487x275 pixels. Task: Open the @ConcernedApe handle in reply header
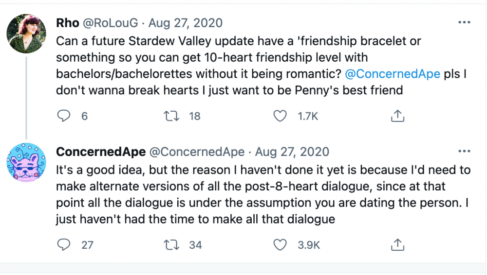(197, 152)
